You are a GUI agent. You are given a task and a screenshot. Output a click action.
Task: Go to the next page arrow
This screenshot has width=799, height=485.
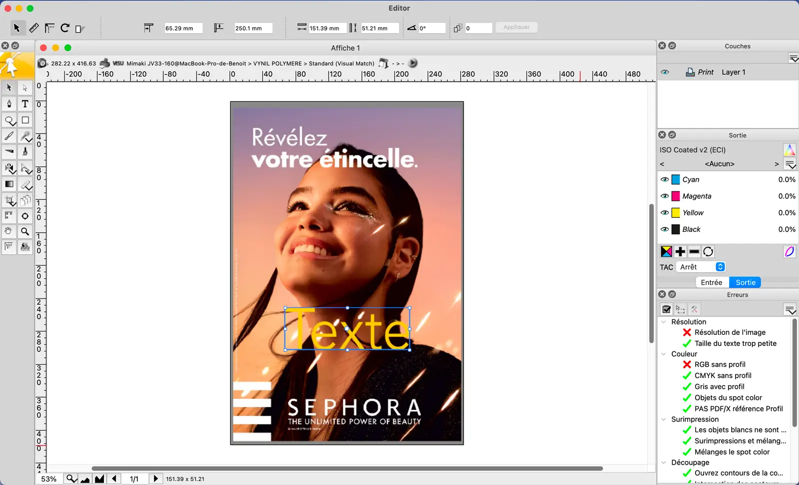(155, 479)
